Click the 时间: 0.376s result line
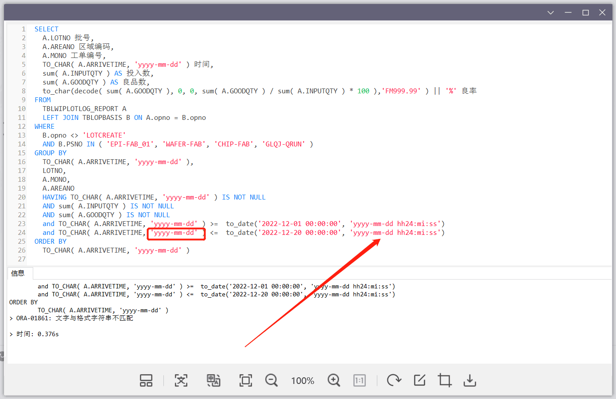The width and height of the screenshot is (616, 399). (34, 334)
